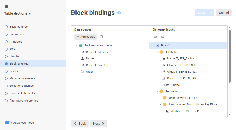Go to the Structure section
236x130 pixels.
point(15,56)
